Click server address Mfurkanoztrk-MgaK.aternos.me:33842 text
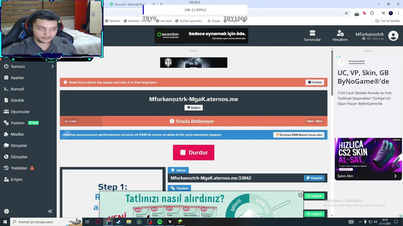The width and height of the screenshot is (403, 226). click(211, 178)
